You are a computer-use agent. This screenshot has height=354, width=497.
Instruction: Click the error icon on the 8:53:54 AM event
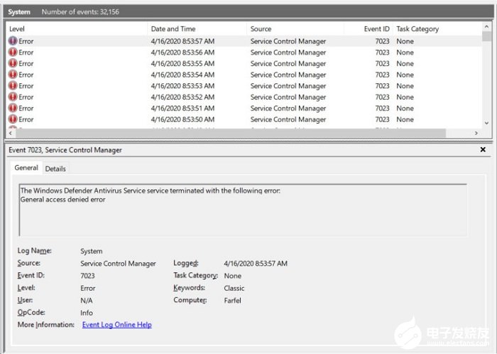[x=13, y=75]
